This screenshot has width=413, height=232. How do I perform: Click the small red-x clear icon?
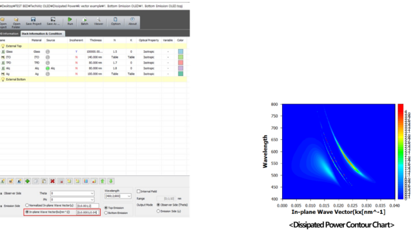tap(61, 181)
